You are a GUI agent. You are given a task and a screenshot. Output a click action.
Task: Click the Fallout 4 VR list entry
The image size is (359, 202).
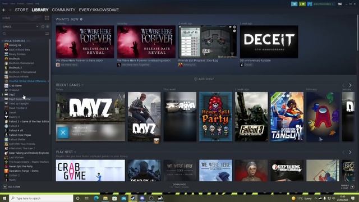[x=16, y=130]
